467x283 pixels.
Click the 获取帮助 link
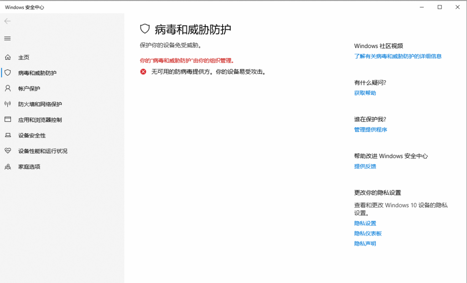(x=365, y=93)
